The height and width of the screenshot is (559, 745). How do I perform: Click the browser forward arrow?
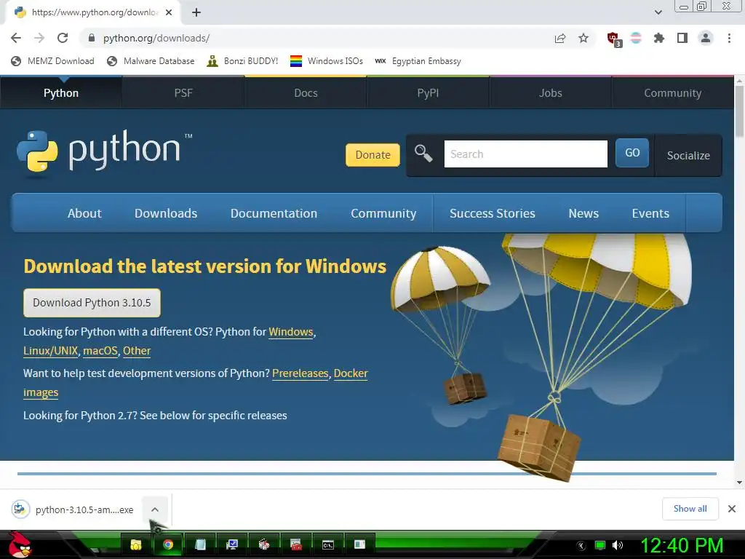click(39, 38)
